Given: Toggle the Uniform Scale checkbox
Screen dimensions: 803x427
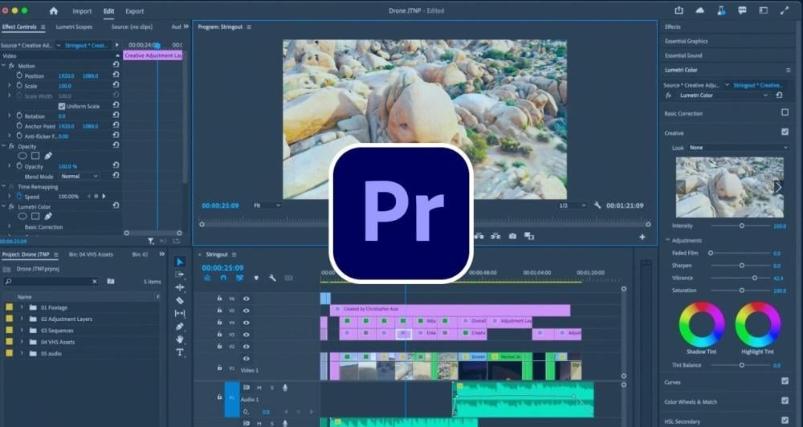Looking at the screenshot, I should coord(62,106).
